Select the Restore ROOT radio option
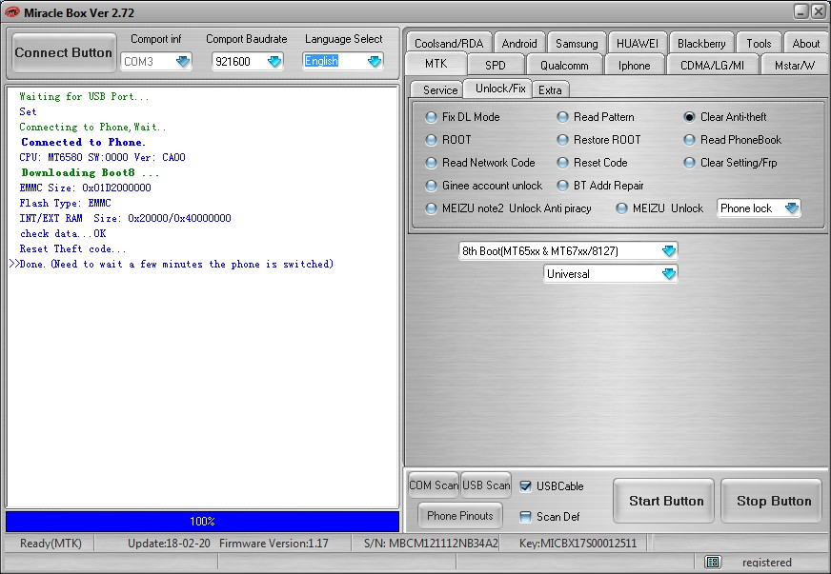Viewport: 831px width, 574px height. pyautogui.click(x=562, y=140)
